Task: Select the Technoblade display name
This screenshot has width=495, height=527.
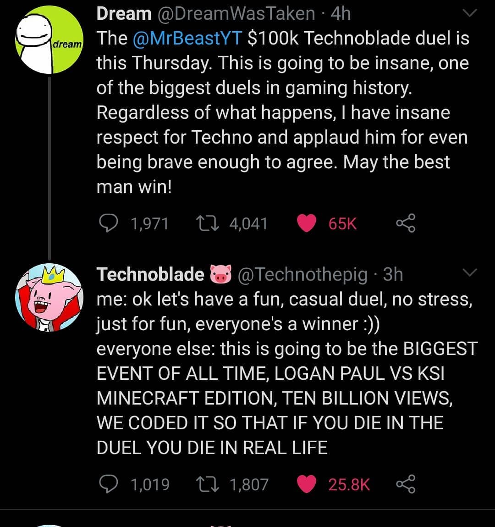Action: click(x=150, y=274)
